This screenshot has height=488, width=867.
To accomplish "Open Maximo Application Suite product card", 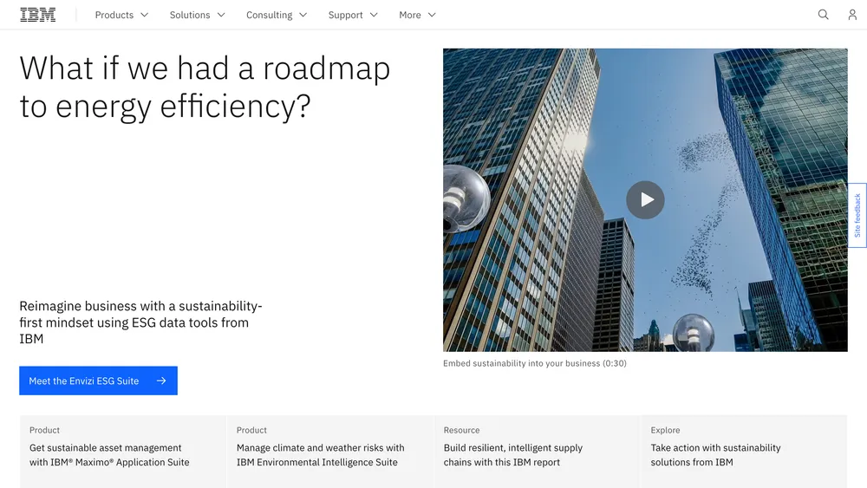I will coord(123,451).
